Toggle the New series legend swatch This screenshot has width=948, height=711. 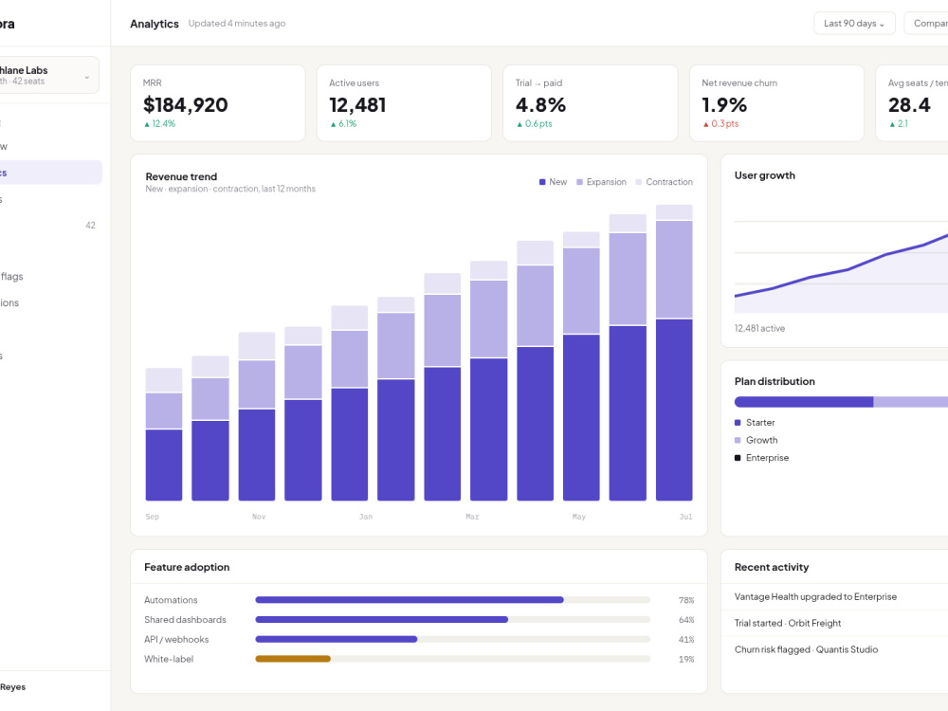(542, 182)
